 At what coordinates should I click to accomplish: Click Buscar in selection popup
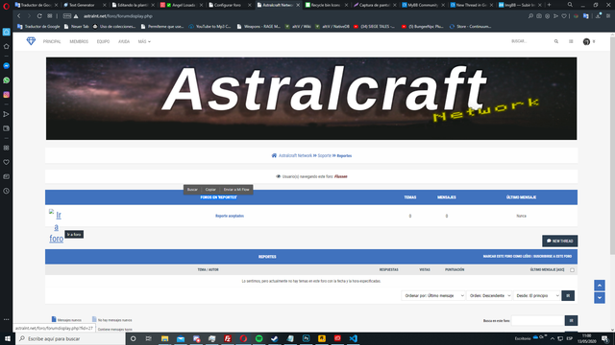pyautogui.click(x=192, y=190)
